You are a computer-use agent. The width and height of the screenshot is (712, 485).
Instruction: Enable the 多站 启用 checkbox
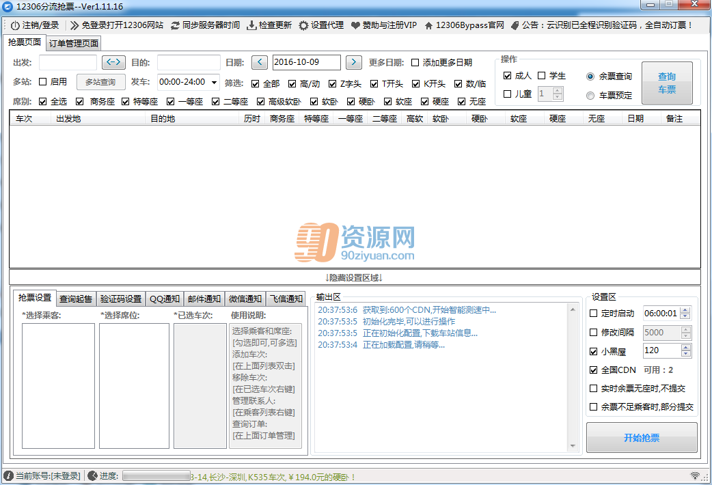click(x=42, y=82)
